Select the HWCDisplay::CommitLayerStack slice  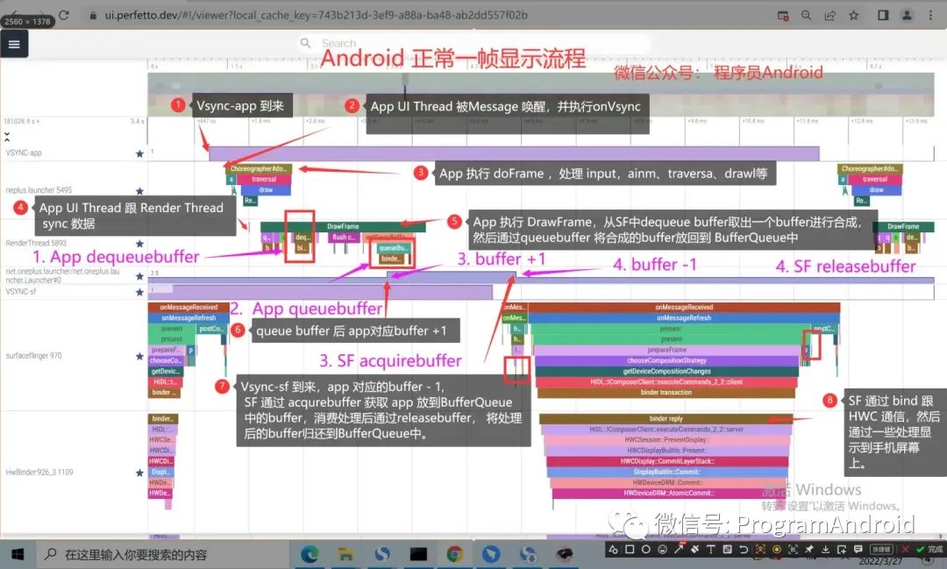666,461
